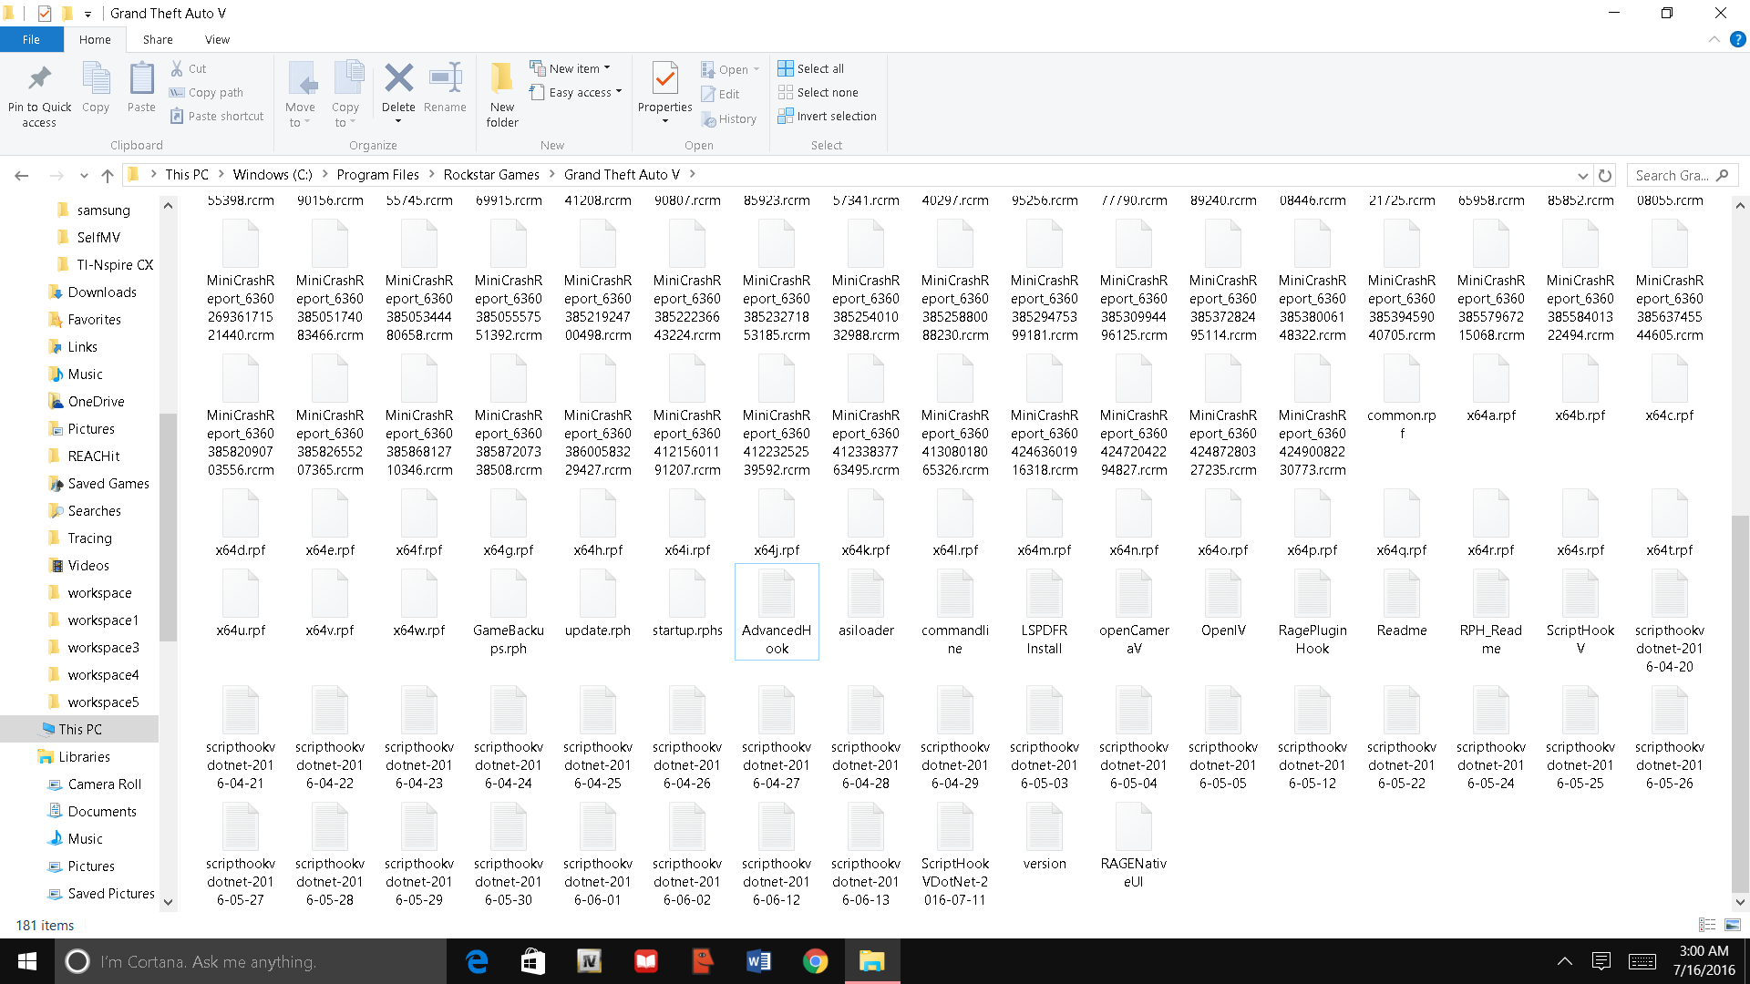Viewport: 1750px width, 984px height.
Task: Open address bar history dropdown
Action: [1582, 175]
